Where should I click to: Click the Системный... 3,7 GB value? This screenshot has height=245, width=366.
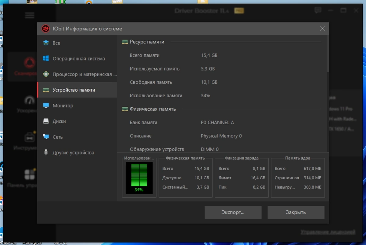(x=203, y=187)
